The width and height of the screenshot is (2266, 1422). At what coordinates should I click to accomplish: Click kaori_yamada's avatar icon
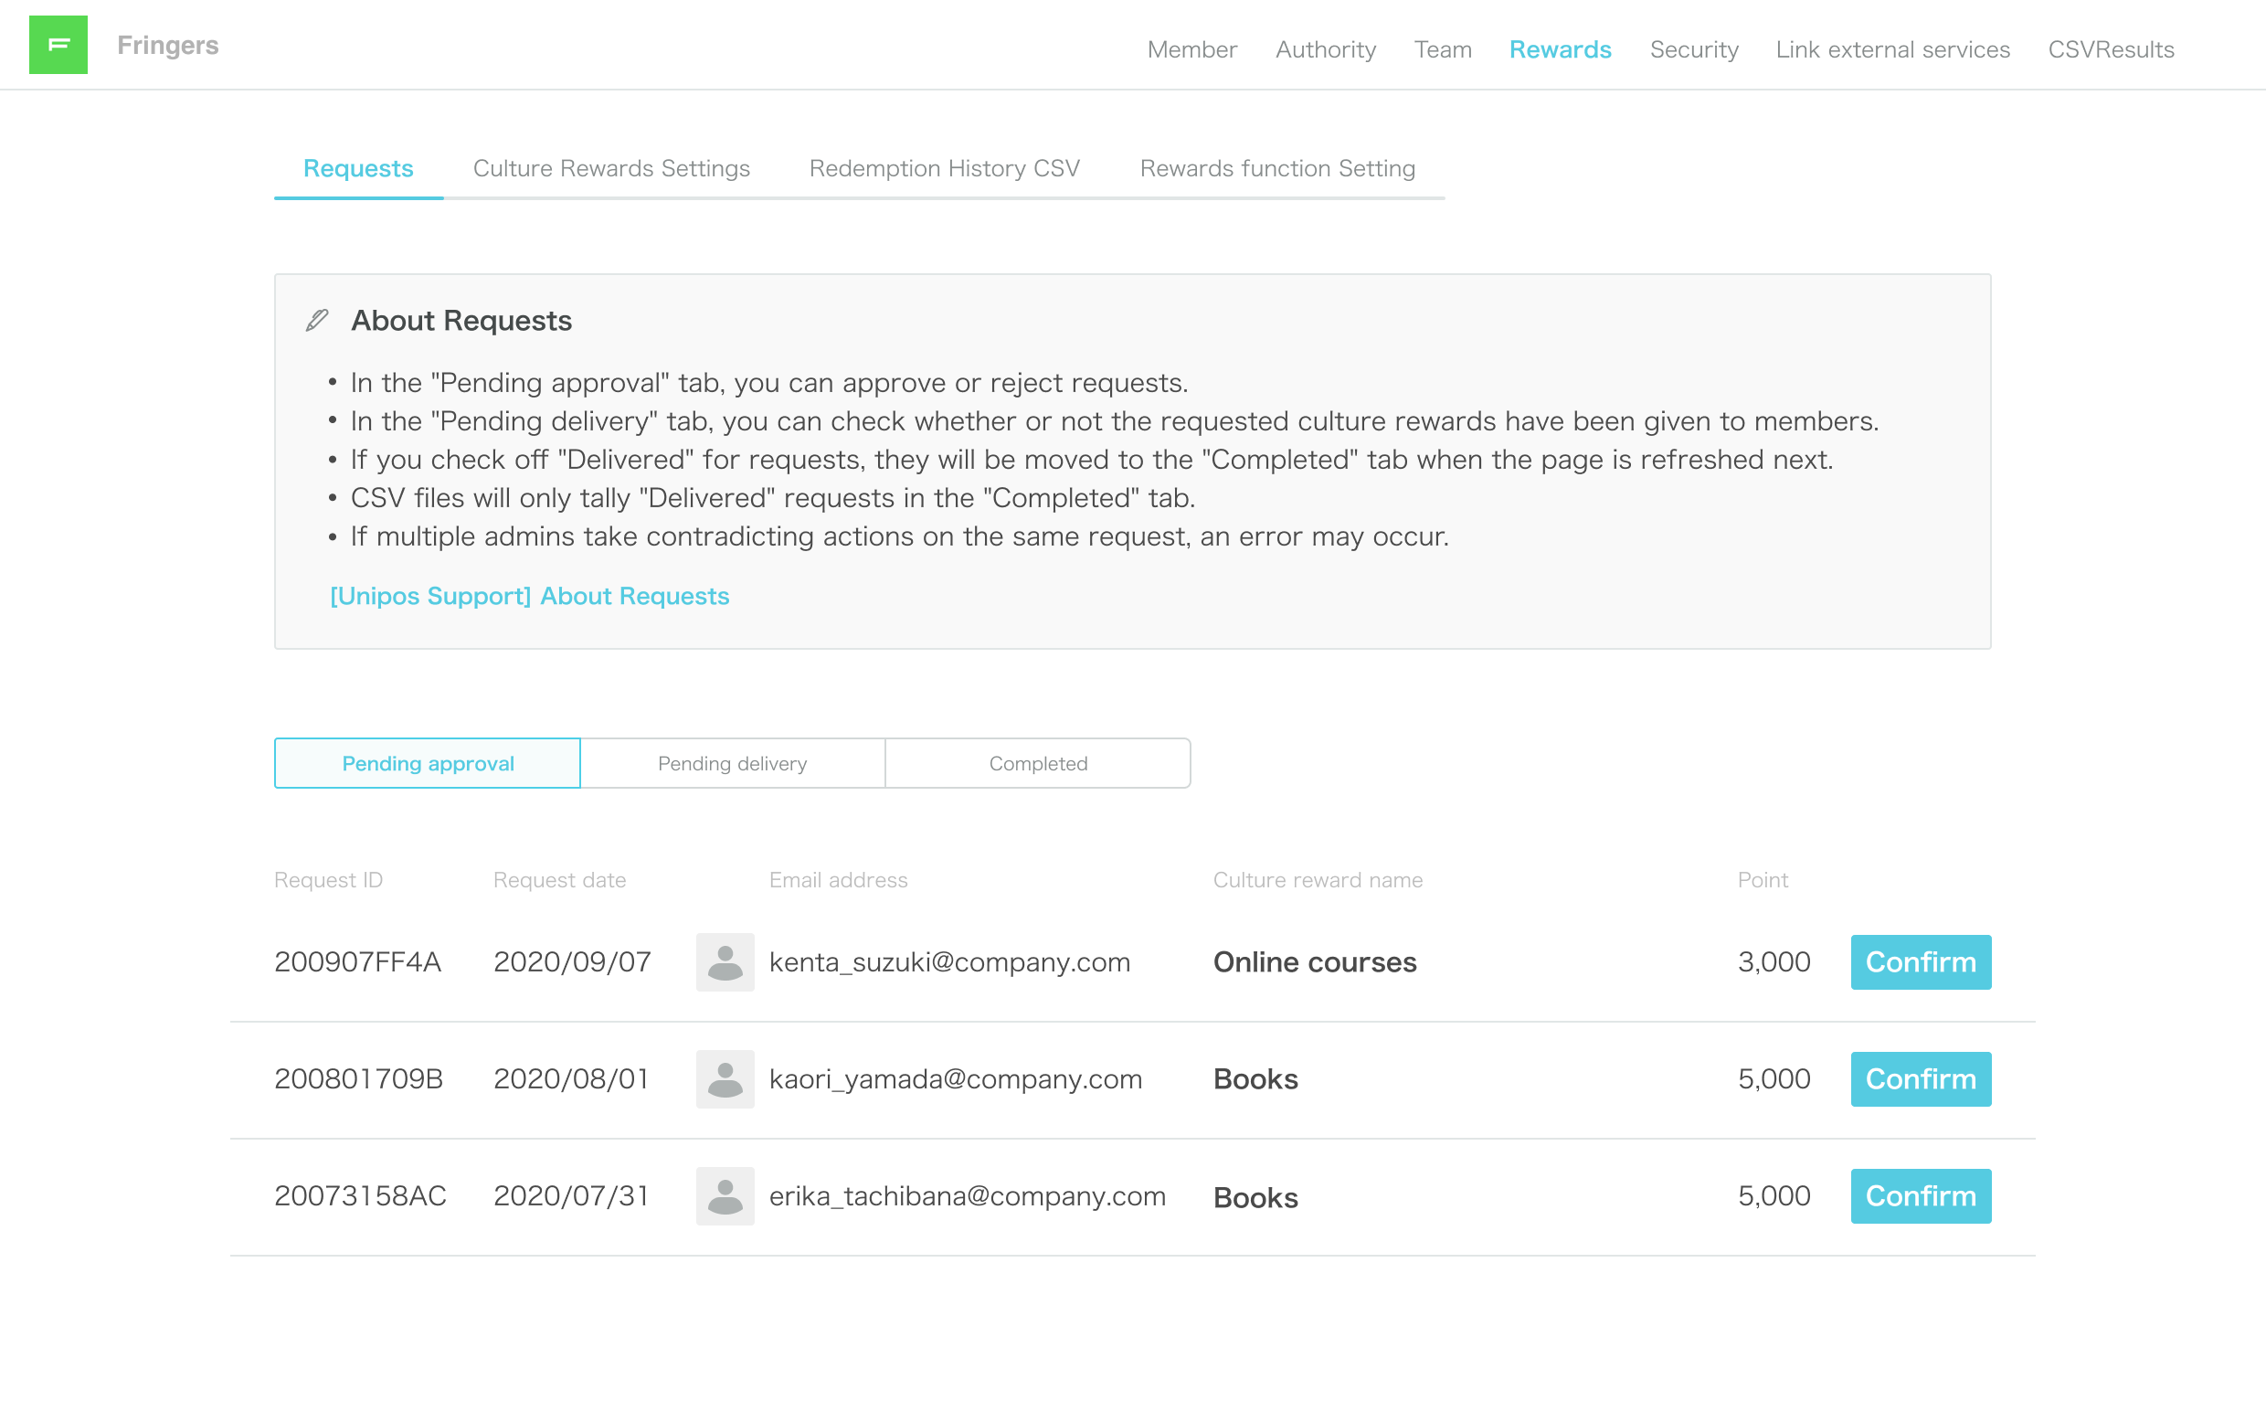coord(725,1078)
